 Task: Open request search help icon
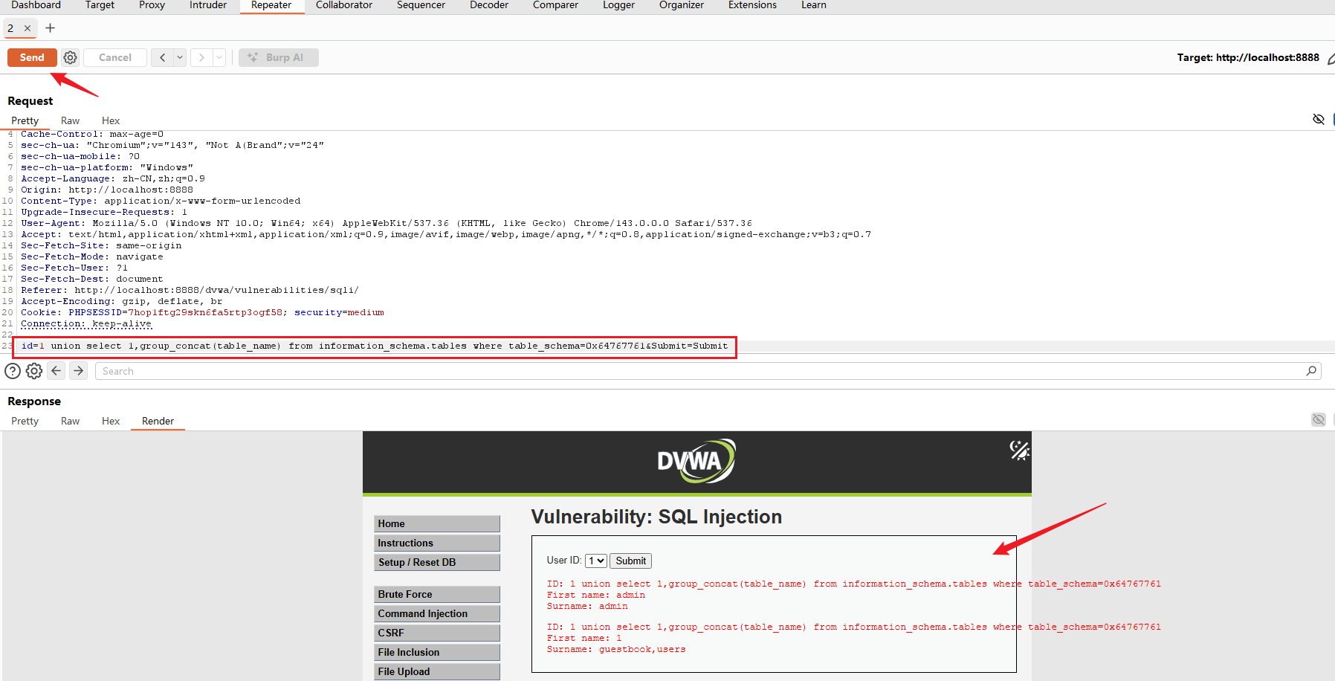click(x=13, y=371)
